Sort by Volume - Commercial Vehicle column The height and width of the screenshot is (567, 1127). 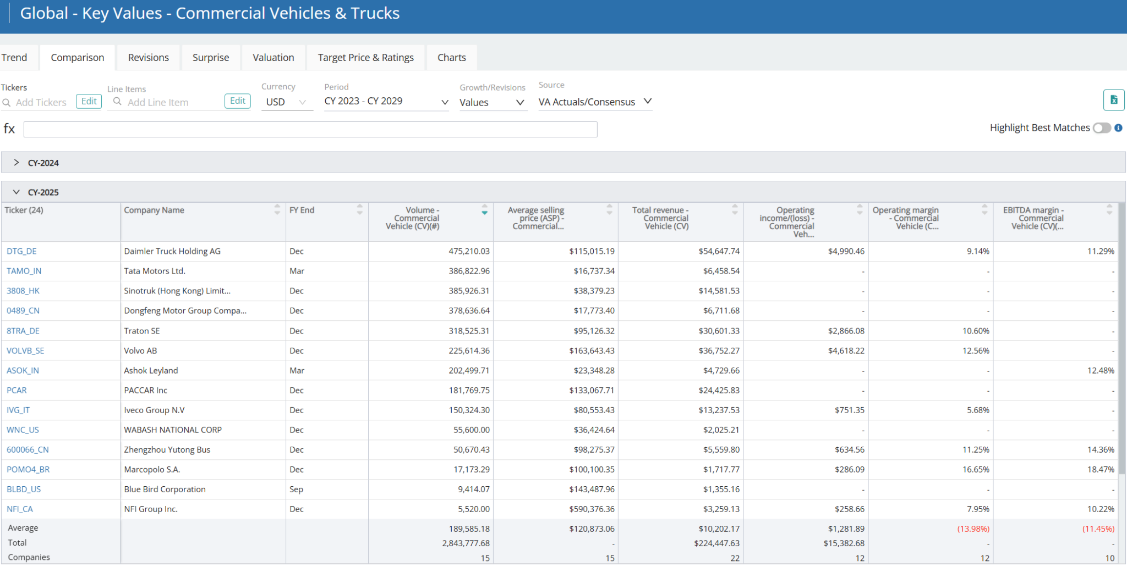pos(484,210)
